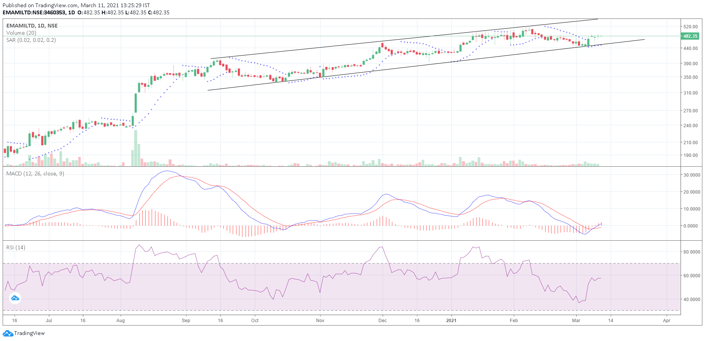
Task: Click the small TradingView badge in the RSI pane
Action: [x=15, y=298]
